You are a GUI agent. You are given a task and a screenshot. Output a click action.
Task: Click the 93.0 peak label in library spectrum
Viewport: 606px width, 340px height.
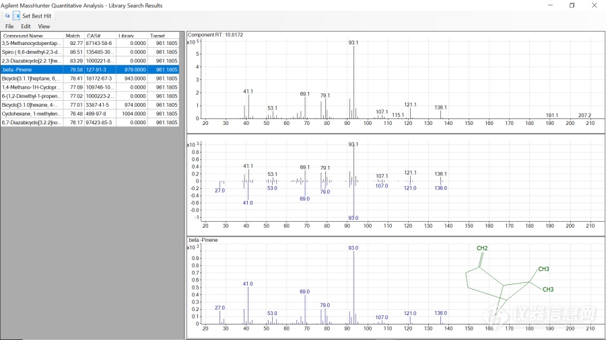click(353, 248)
